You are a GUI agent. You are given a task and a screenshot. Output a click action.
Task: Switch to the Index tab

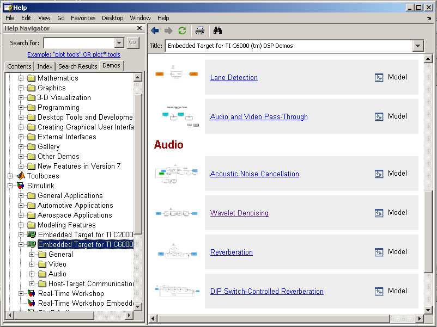point(45,66)
